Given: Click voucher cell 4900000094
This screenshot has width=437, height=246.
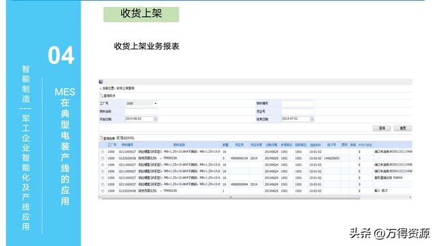Looking at the screenshot, I should 239,184.
